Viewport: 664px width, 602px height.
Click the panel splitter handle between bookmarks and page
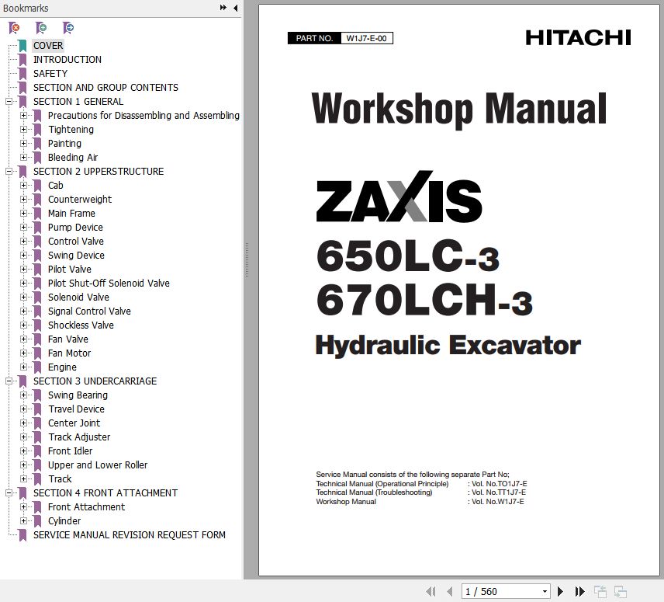coord(247,259)
